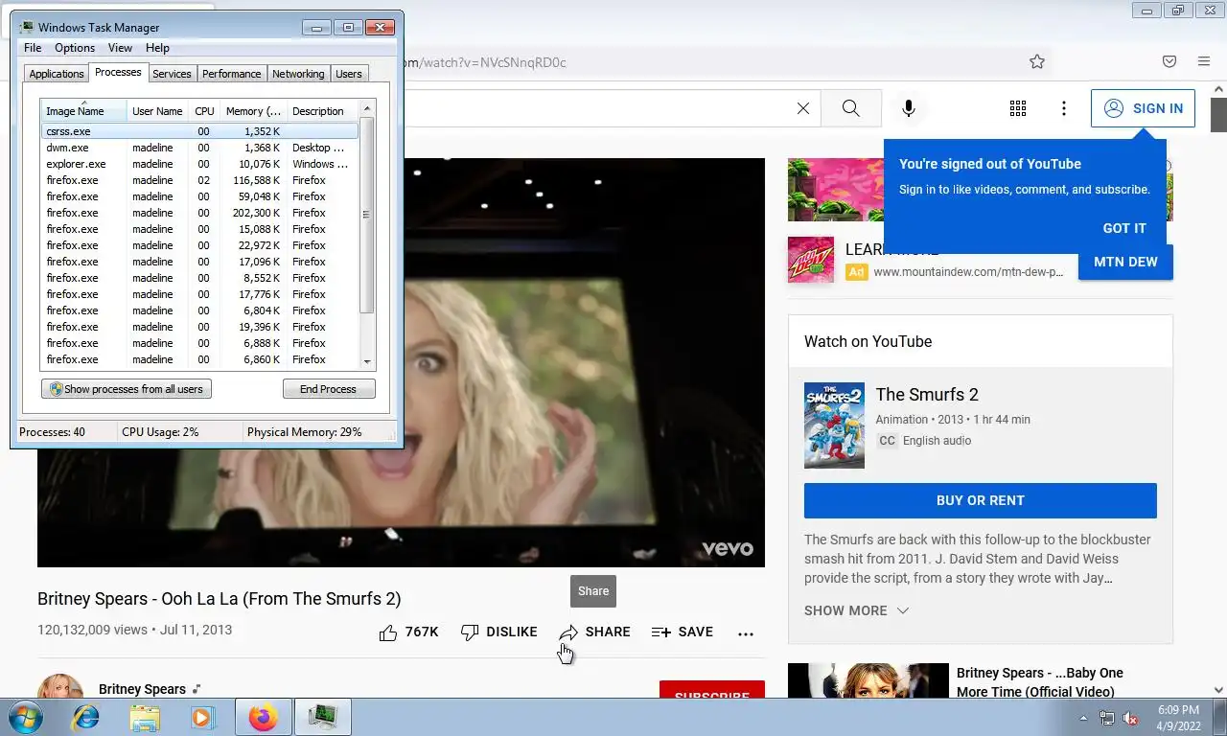1227x736 pixels.
Task: Open more actions ellipsis beside SAVE
Action: (746, 633)
